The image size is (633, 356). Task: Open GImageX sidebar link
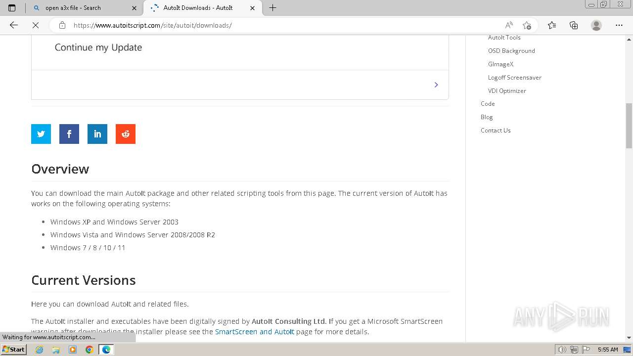(500, 64)
